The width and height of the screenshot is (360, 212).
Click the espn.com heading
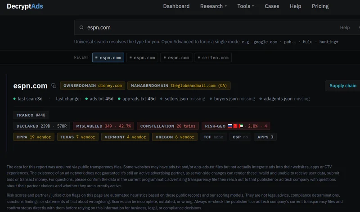tap(30, 86)
